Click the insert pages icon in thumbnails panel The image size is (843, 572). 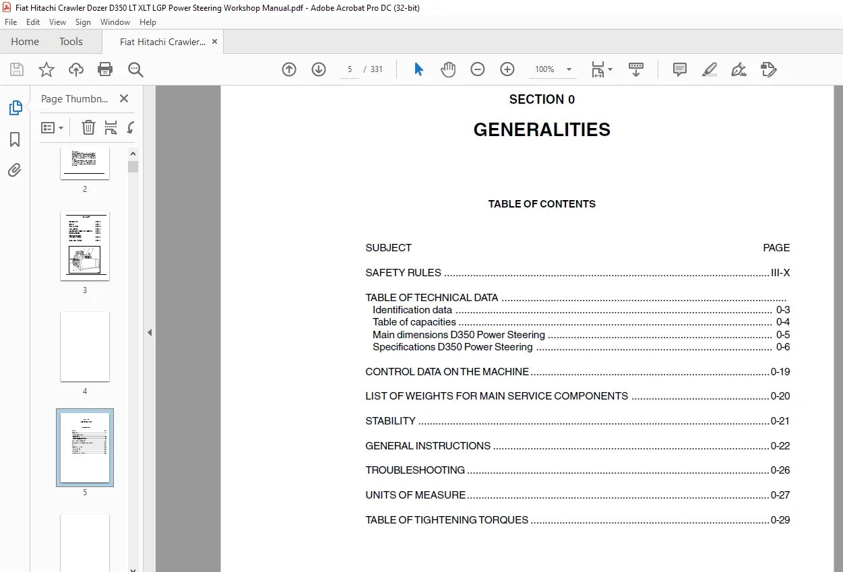pyautogui.click(x=111, y=127)
